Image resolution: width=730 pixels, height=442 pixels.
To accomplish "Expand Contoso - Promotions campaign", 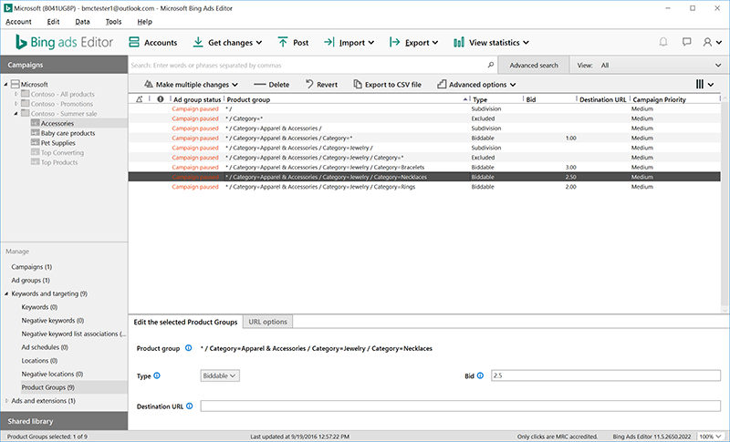I will 16,104.
